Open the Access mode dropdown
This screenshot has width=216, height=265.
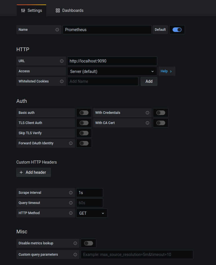(112, 71)
